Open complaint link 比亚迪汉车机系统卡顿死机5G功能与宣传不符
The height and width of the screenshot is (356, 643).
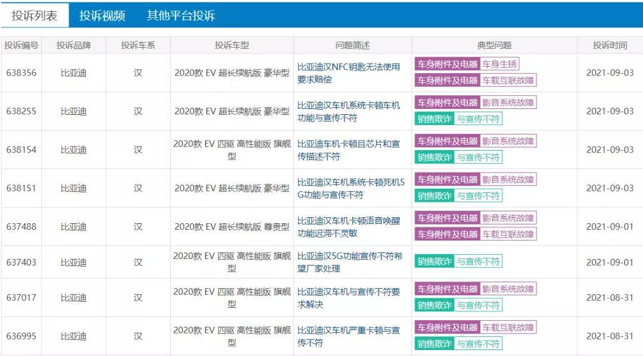[351, 188]
